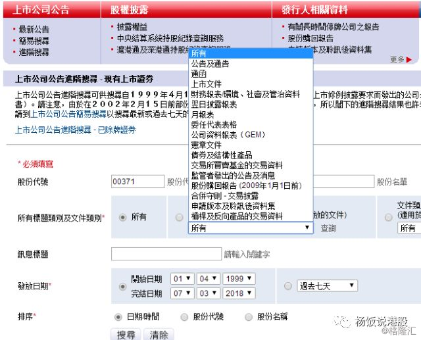Open the 文件類別 所有 dropdown
Viewport: 421px width, 340px height.
pyautogui.click(x=409, y=228)
